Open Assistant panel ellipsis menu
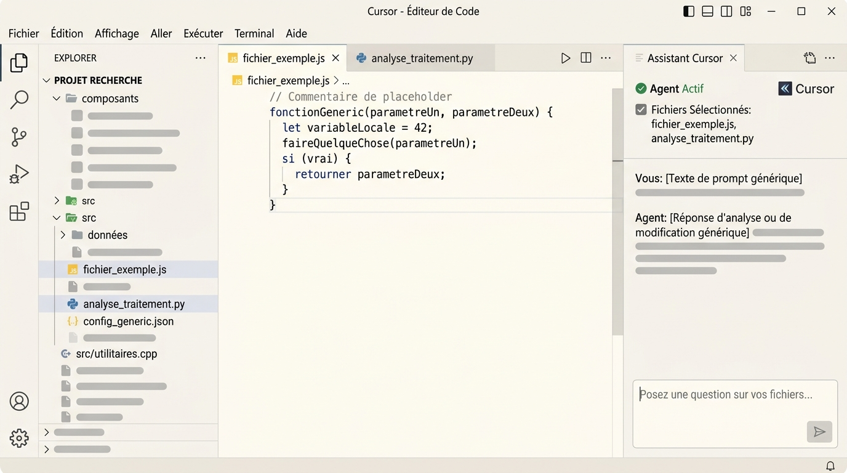Screen dimensions: 847x473 [x=830, y=58]
